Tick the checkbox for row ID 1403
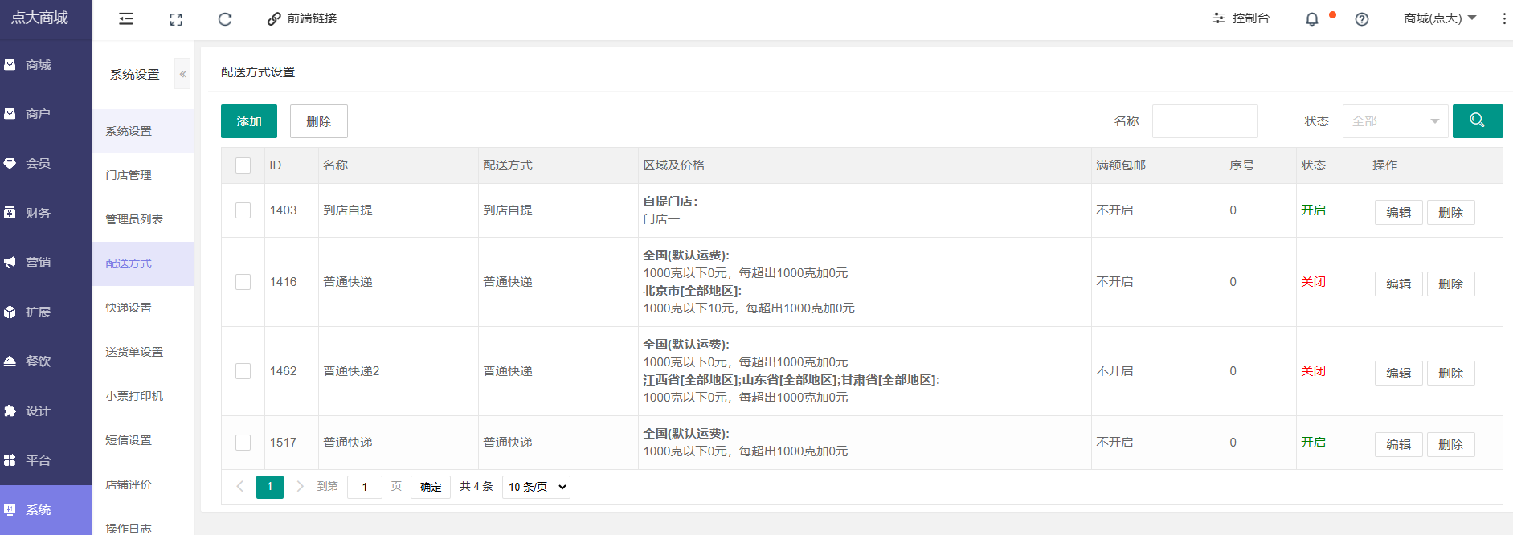 click(243, 210)
